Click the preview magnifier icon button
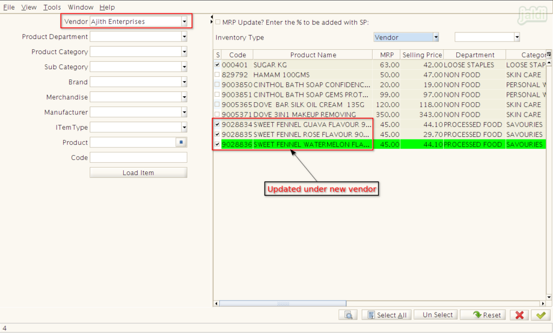The image size is (553, 333). pyautogui.click(x=348, y=315)
